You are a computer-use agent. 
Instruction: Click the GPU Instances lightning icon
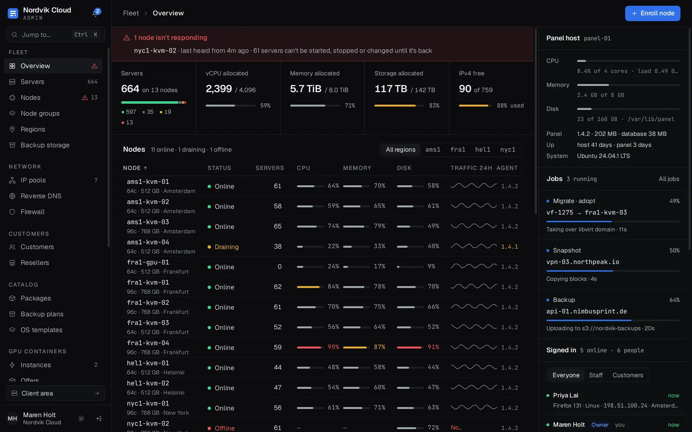(12, 365)
